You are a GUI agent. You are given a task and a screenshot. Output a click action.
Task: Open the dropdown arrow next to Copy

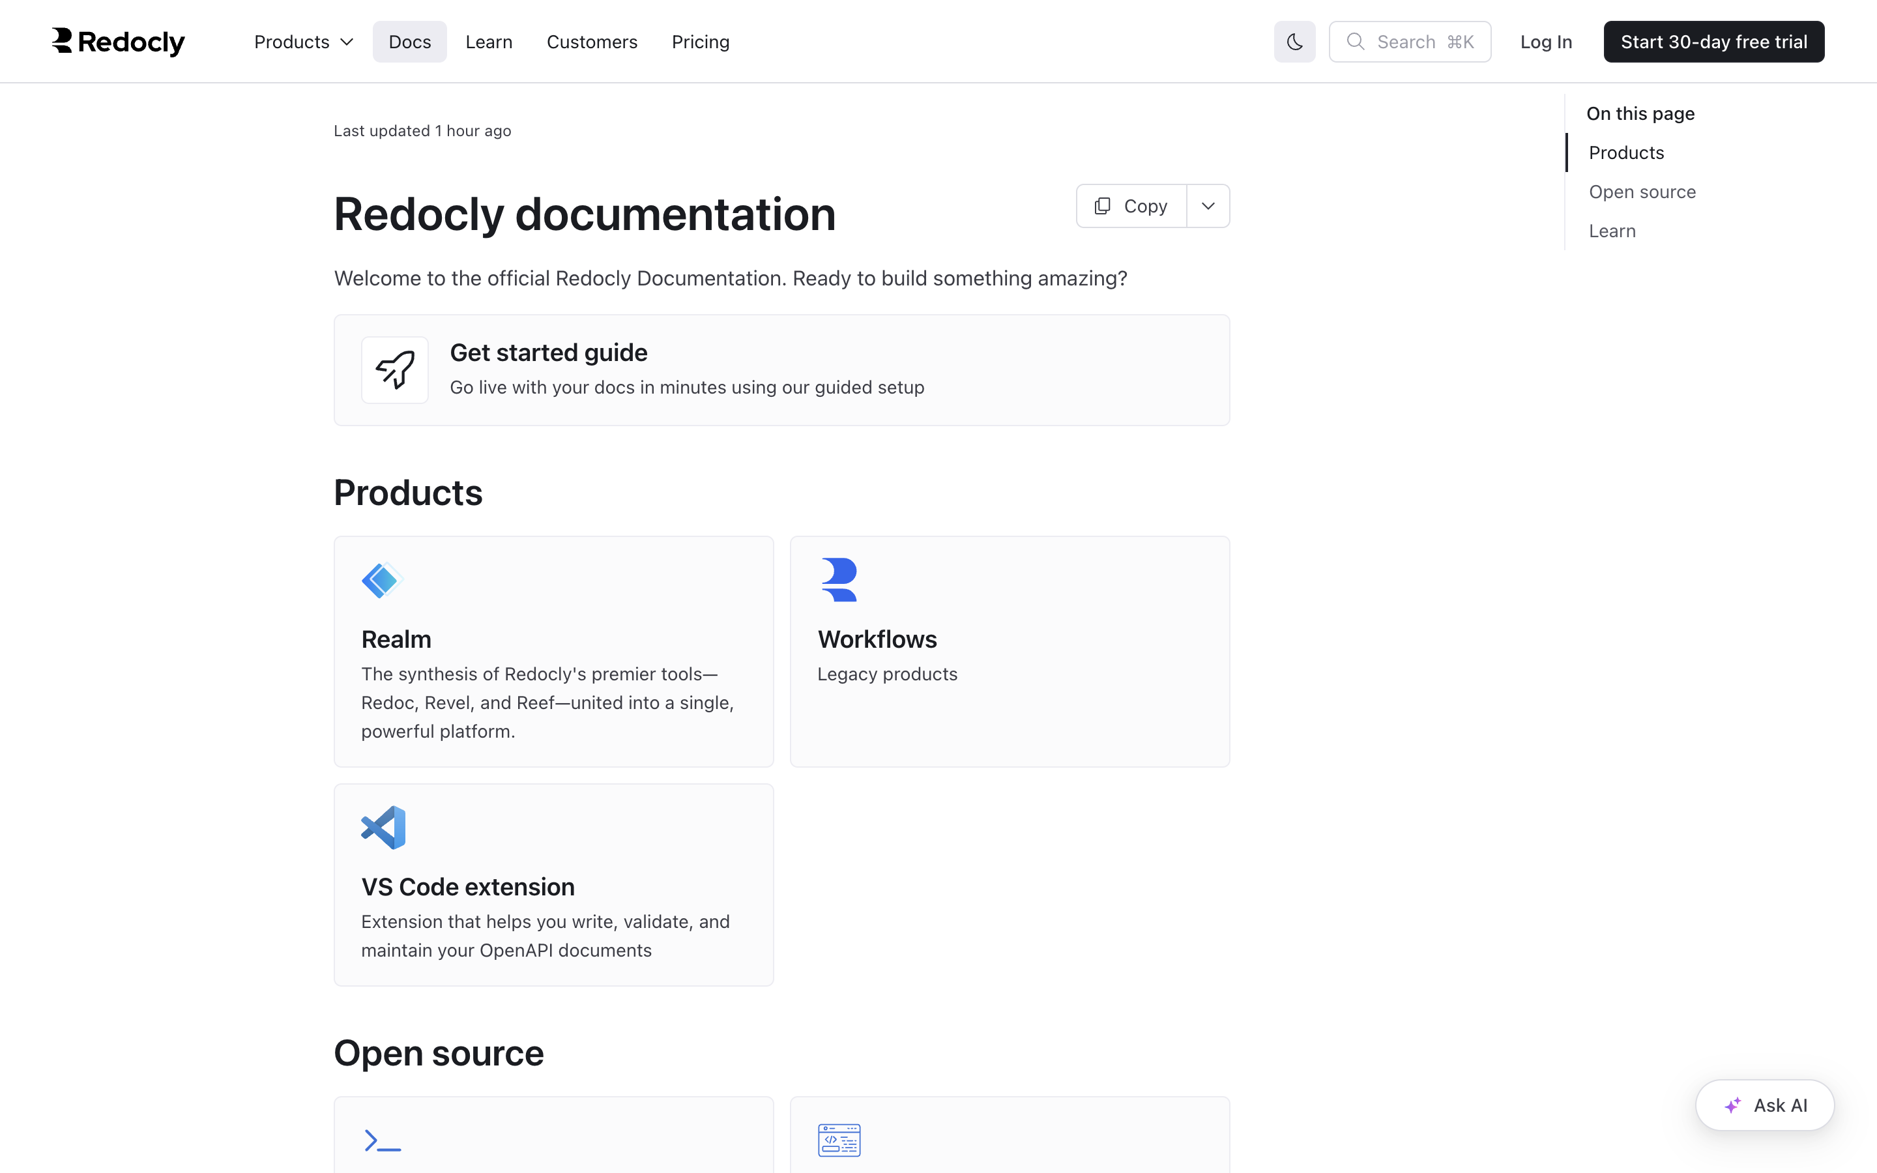[x=1208, y=207]
